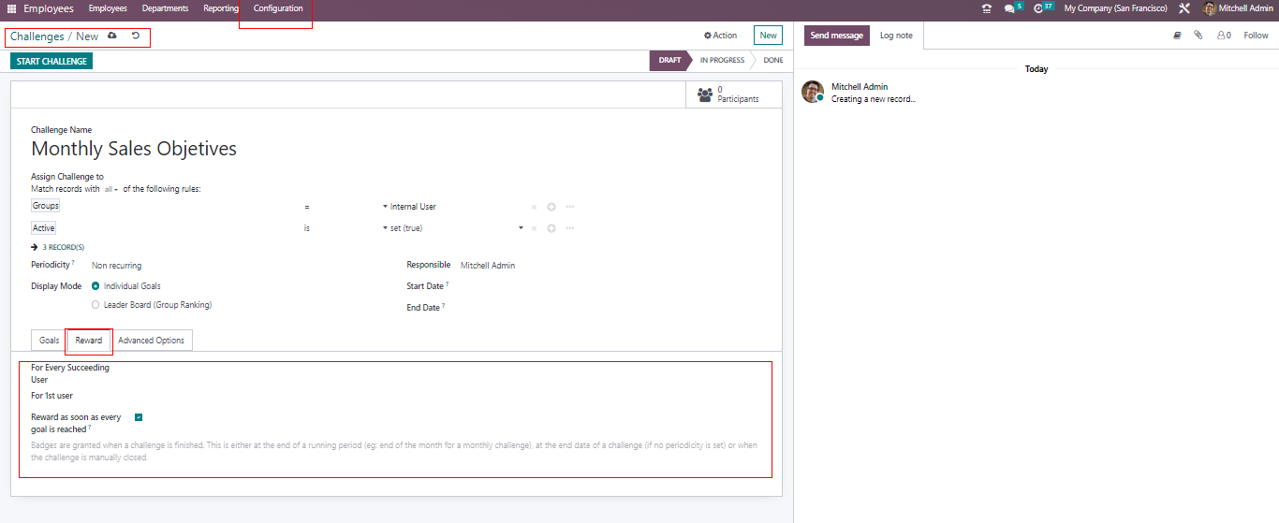Open the activities clock icon

coord(1038,8)
